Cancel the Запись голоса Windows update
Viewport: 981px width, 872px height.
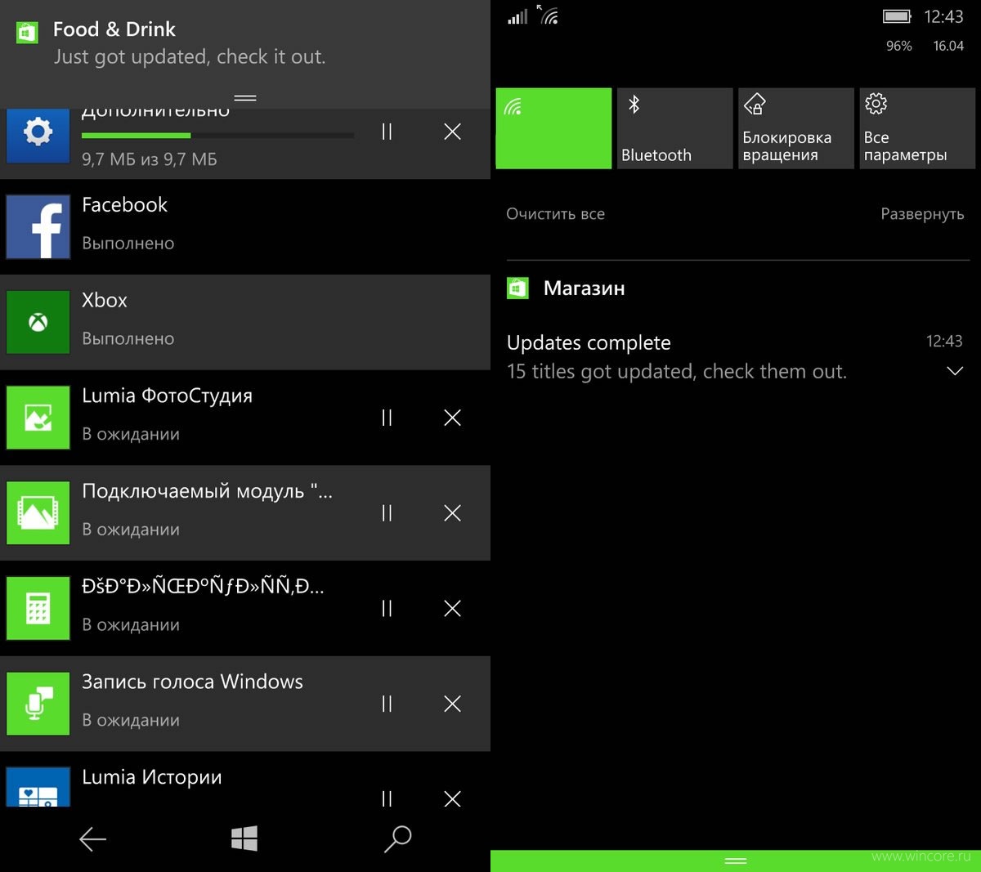(x=452, y=704)
